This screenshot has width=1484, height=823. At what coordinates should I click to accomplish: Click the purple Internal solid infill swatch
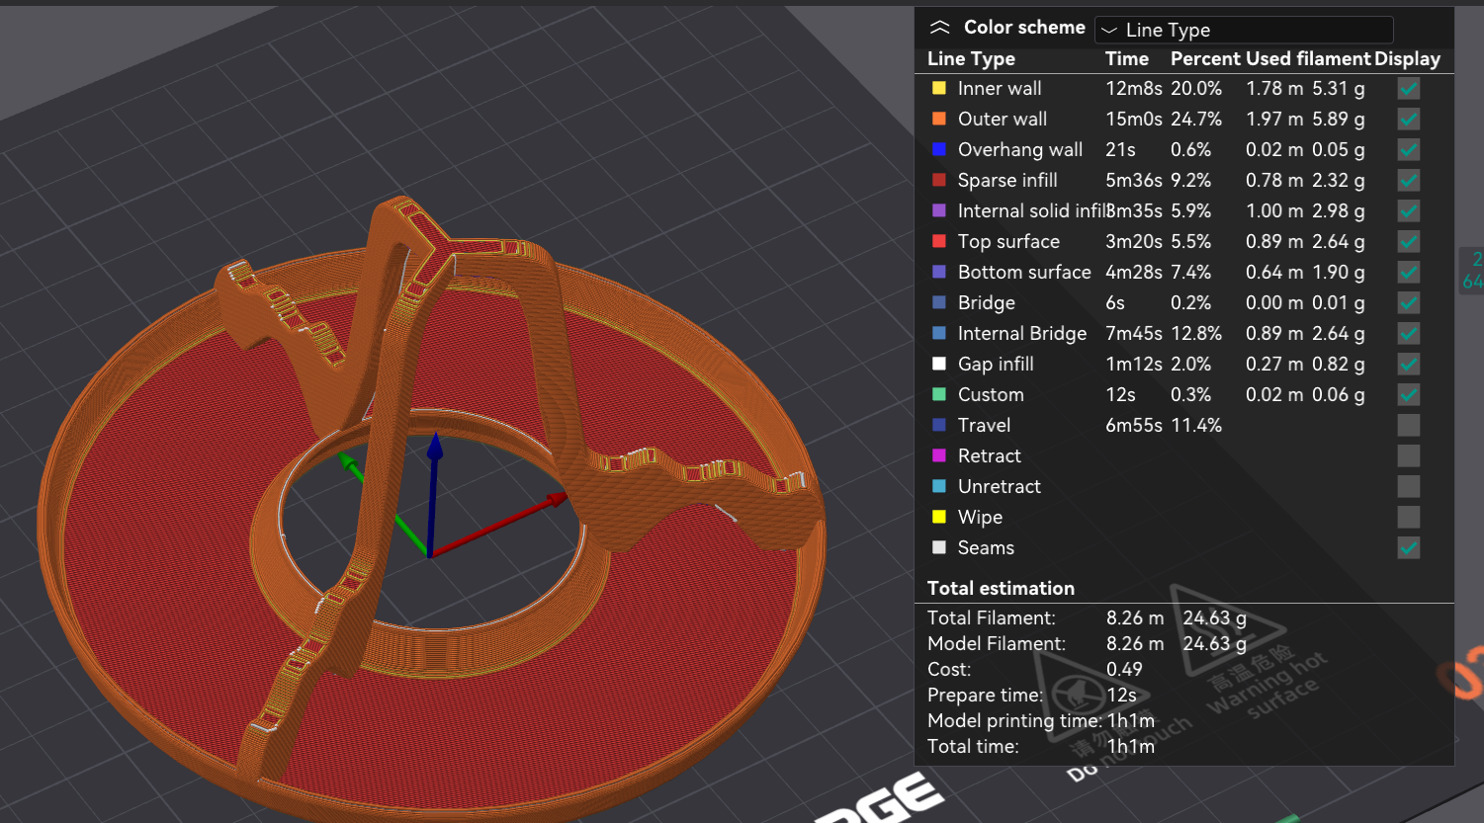tap(939, 210)
